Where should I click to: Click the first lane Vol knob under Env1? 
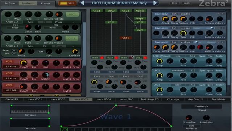point(94,82)
